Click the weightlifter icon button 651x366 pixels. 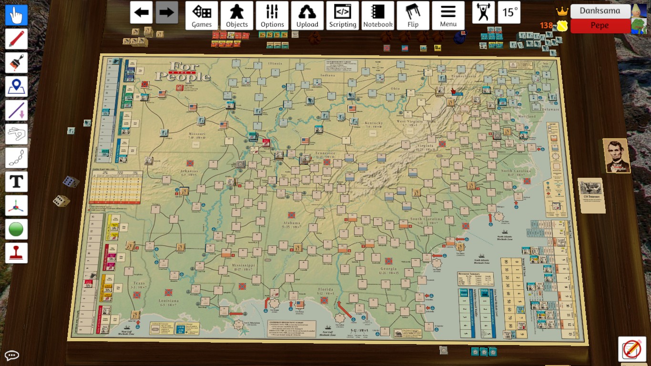click(x=483, y=12)
